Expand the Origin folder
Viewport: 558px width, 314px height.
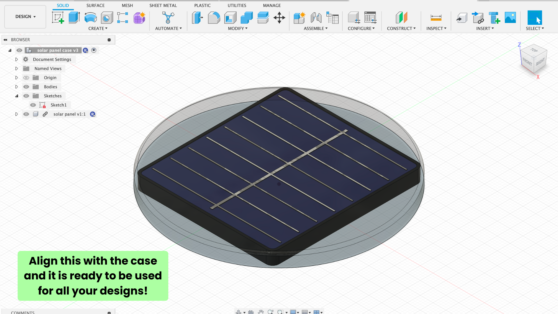17,78
